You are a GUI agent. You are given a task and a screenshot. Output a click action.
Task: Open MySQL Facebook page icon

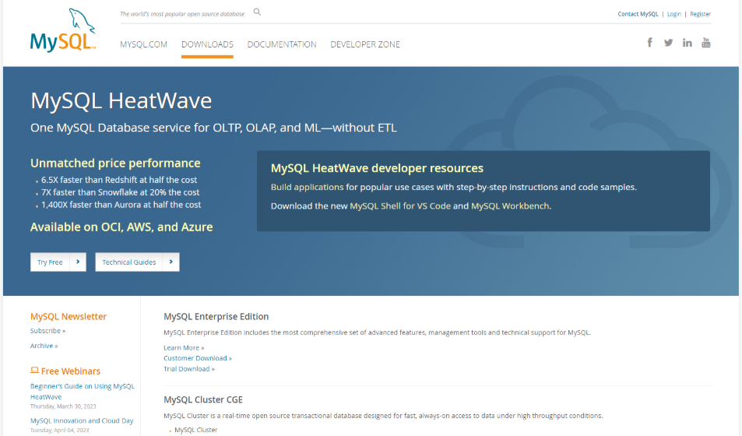tap(649, 43)
